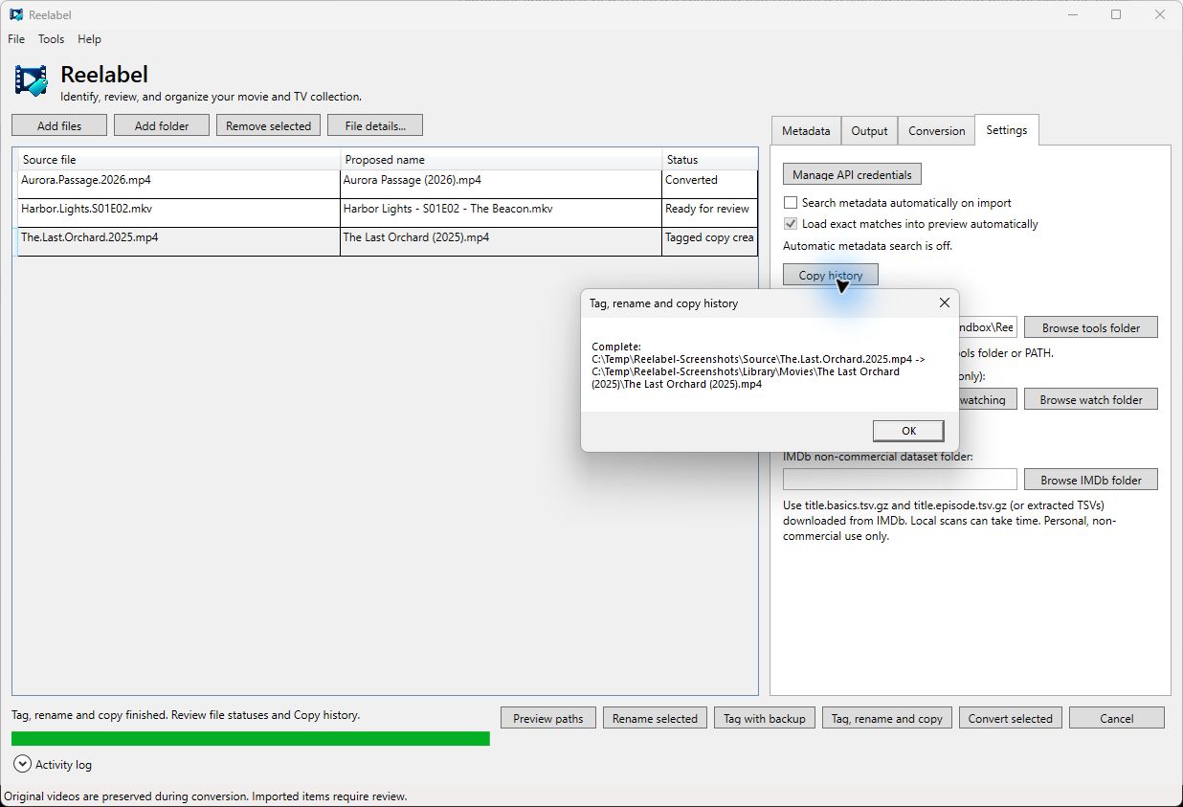Click the tools folder path field
This screenshot has width=1183, height=807.
click(x=988, y=327)
